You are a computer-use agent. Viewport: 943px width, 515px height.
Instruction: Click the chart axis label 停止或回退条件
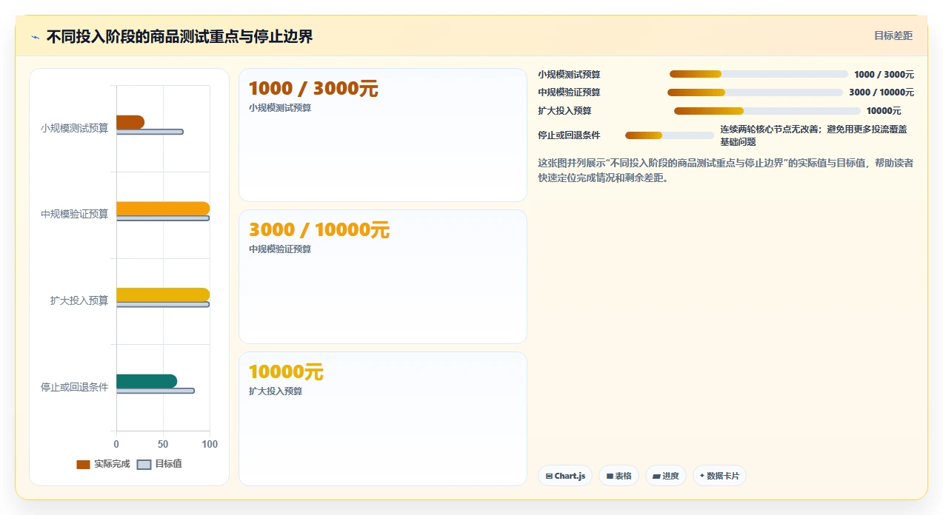pyautogui.click(x=74, y=387)
